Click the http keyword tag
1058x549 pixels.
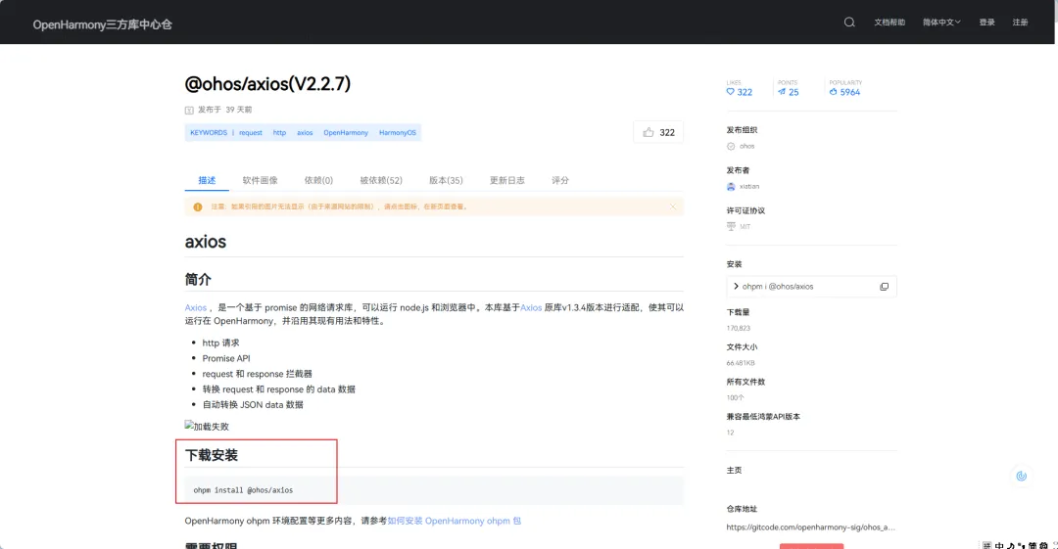(279, 133)
